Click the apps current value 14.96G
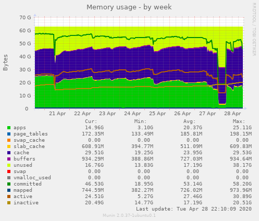259x221 pixels. tap(94, 128)
